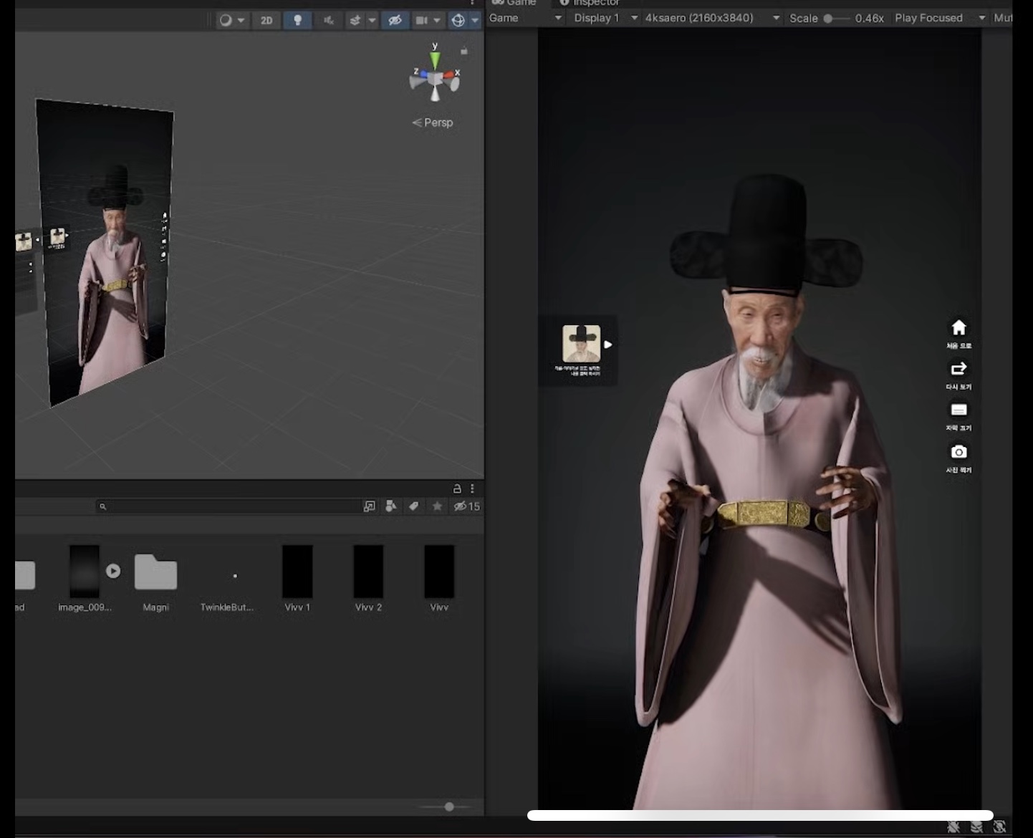This screenshot has width=1033, height=838.
Task: Click the search by label tag icon
Action: point(414,506)
